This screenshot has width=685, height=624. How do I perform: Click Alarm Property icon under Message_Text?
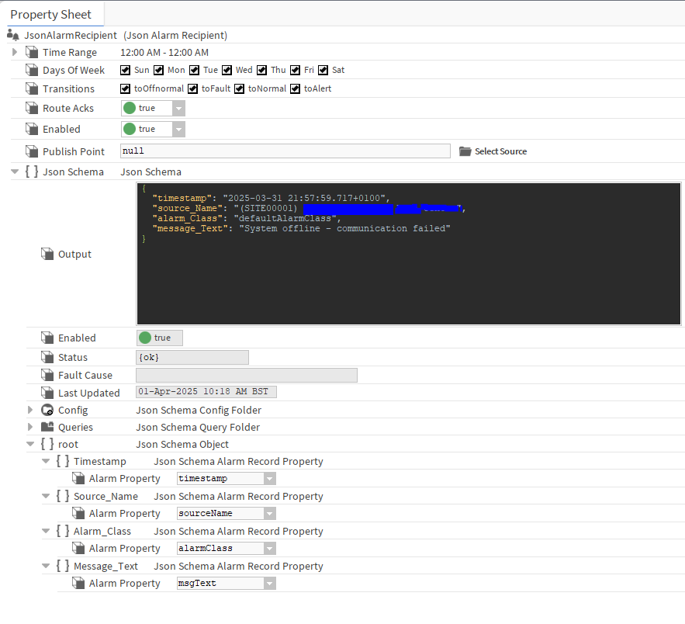click(x=78, y=583)
